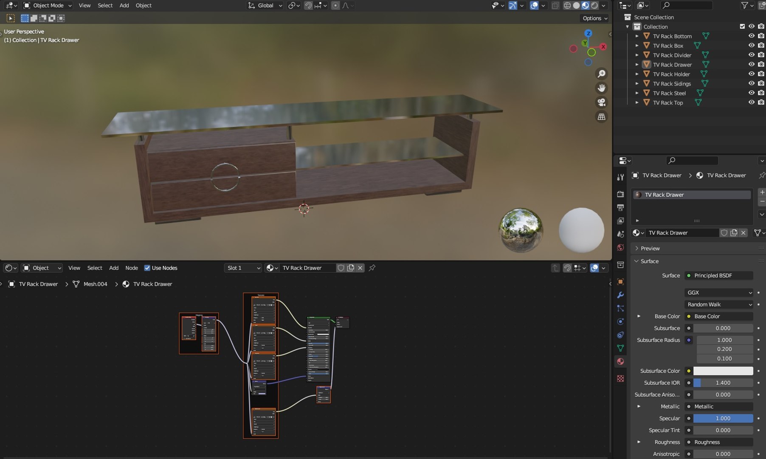Disable TV Rack Divider in renders via camera icon
This screenshot has width=766, height=459.
[x=761, y=55]
